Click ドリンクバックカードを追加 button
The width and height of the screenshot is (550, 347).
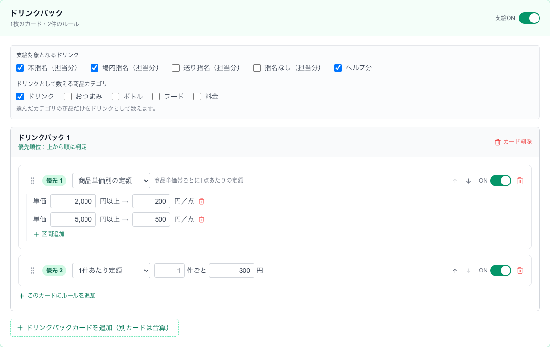tap(94, 328)
